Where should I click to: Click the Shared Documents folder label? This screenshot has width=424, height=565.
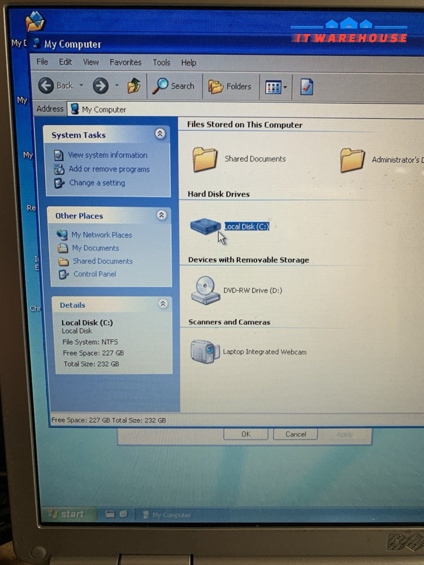[x=255, y=159]
